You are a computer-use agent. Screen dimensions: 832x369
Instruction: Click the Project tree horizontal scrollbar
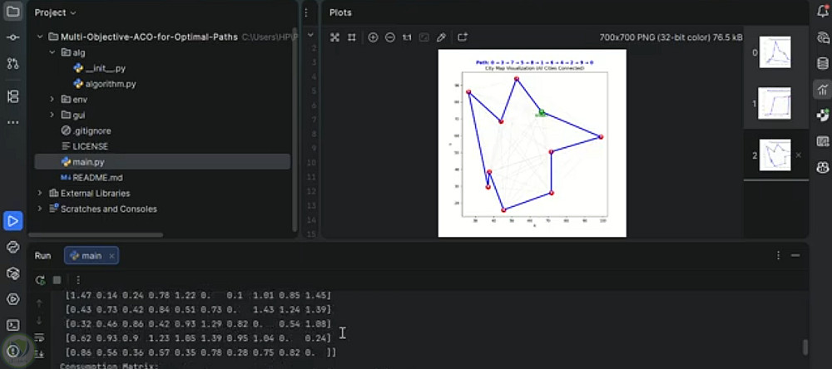click(96, 234)
